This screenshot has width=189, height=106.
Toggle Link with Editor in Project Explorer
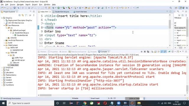[x=23, y=15]
